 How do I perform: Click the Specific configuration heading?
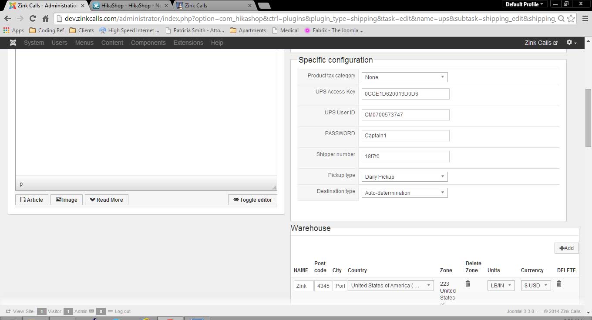(x=336, y=60)
